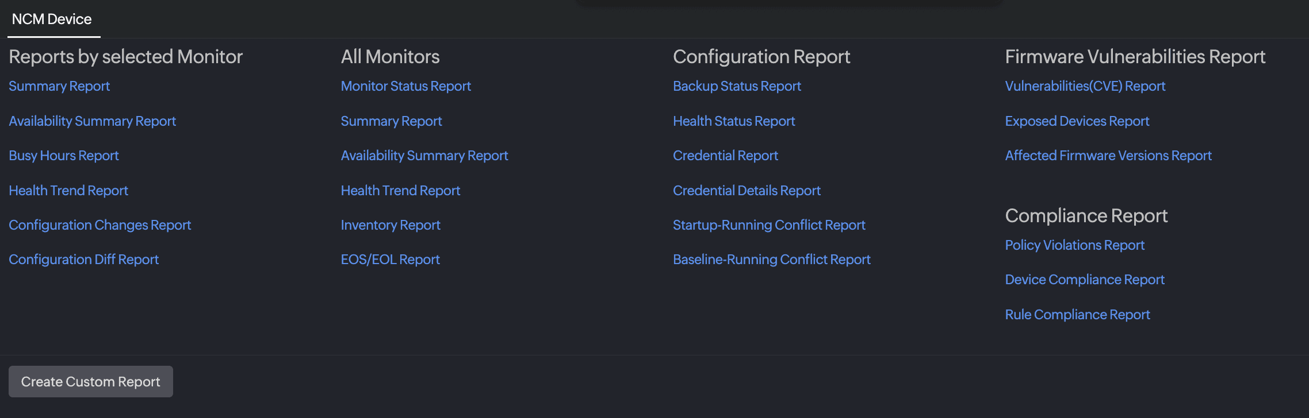Screen dimensions: 1309x418
Task: Click the Create Custom Report button
Action: click(90, 382)
